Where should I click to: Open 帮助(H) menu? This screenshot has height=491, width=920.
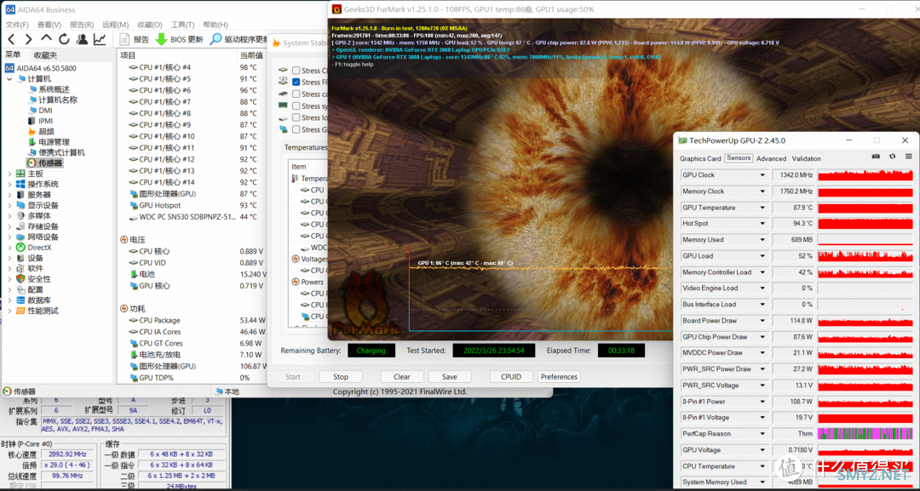pyautogui.click(x=216, y=25)
